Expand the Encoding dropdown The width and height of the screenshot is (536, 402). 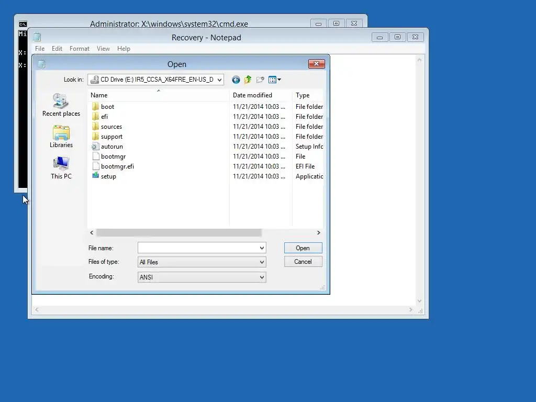[x=262, y=277]
